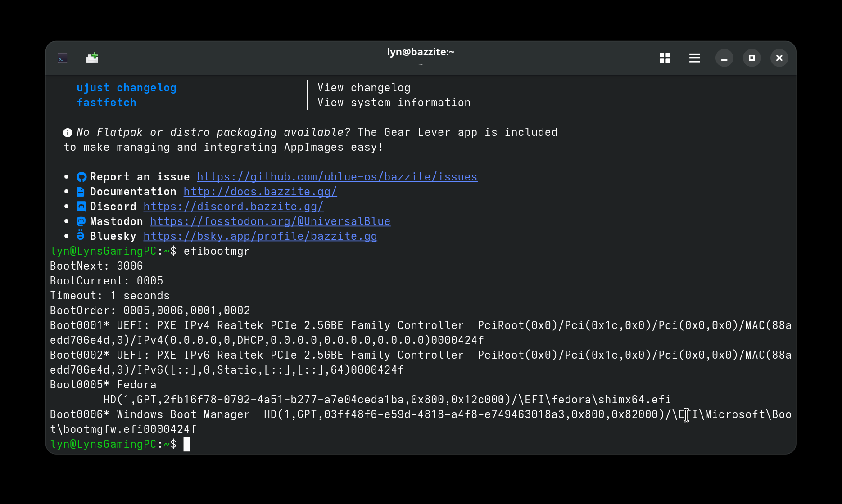The image size is (842, 504).
Task: Close the terminal window
Action: coord(779,58)
